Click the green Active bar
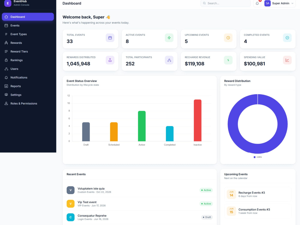This screenshot has width=300, height=225. pos(142,126)
